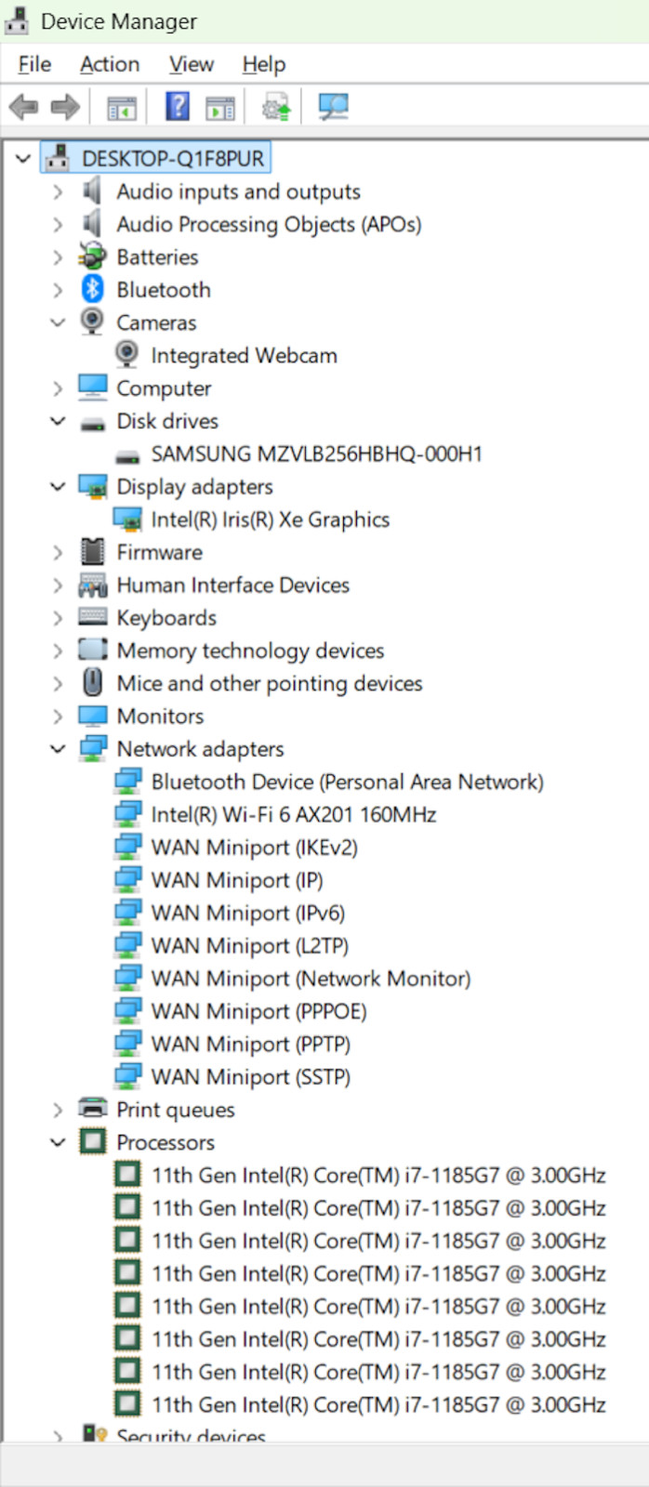
Task: Select the Computer category label
Action: [x=164, y=388]
